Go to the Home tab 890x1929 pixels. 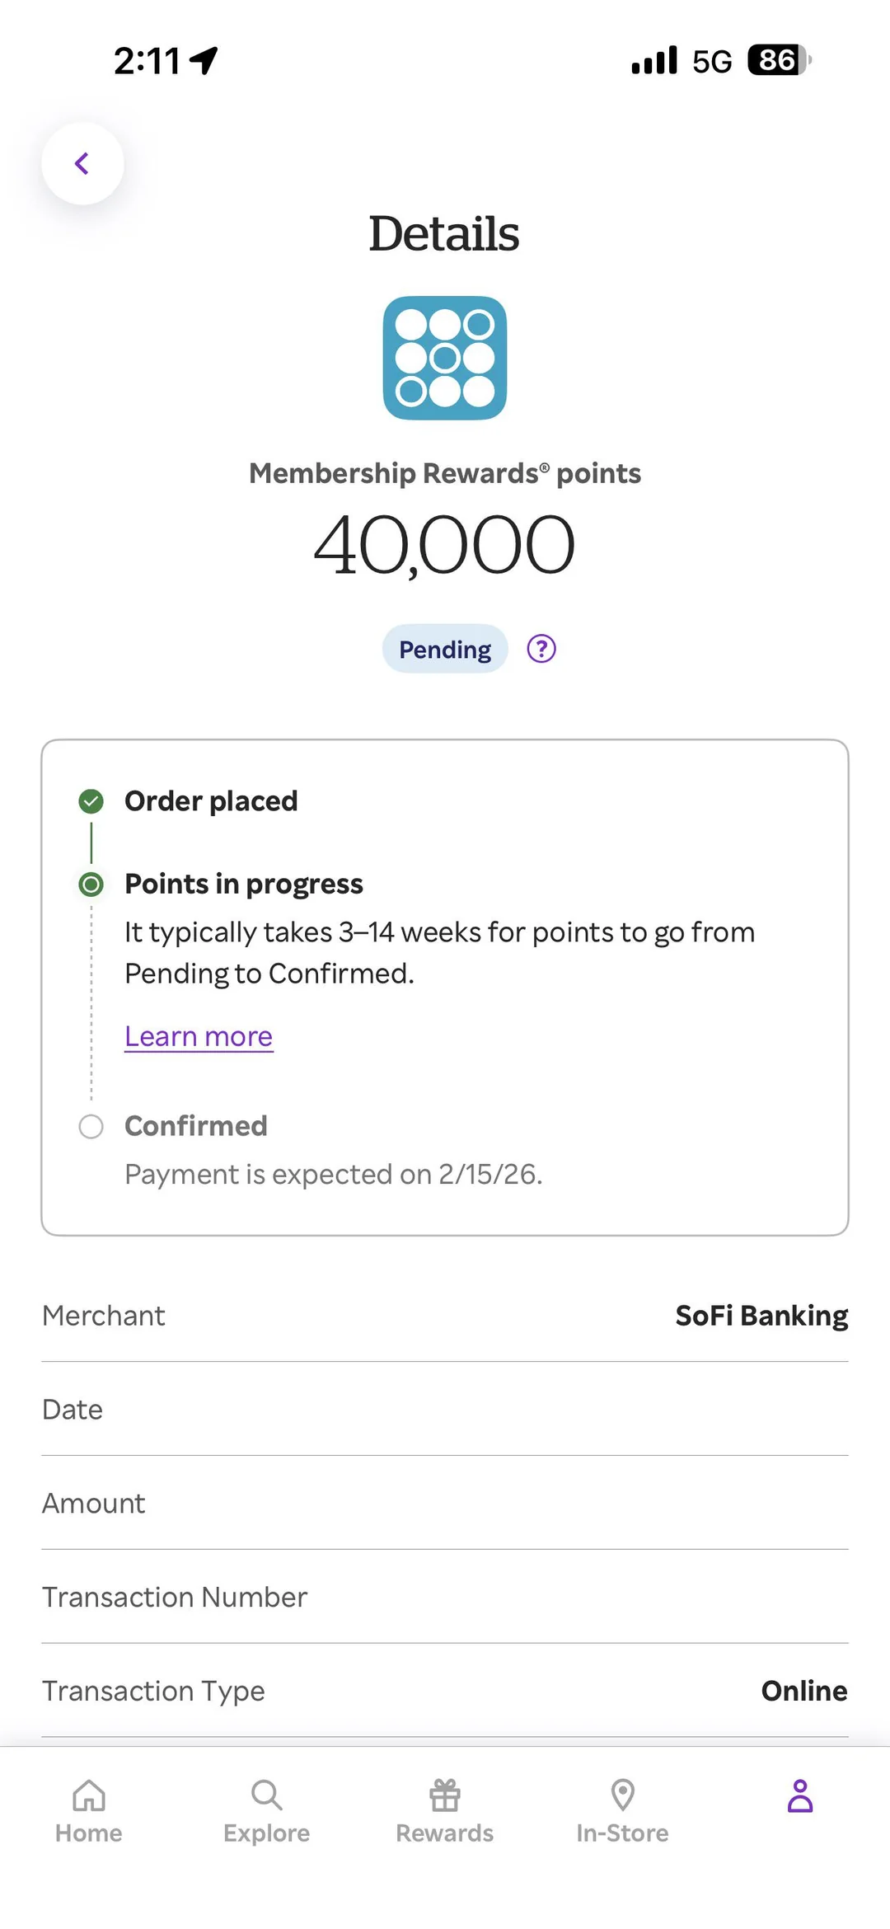(x=89, y=1811)
